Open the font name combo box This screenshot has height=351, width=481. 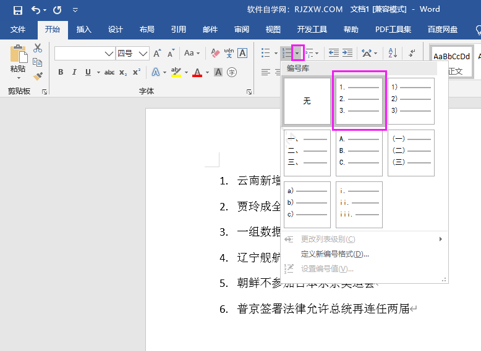(x=85, y=54)
